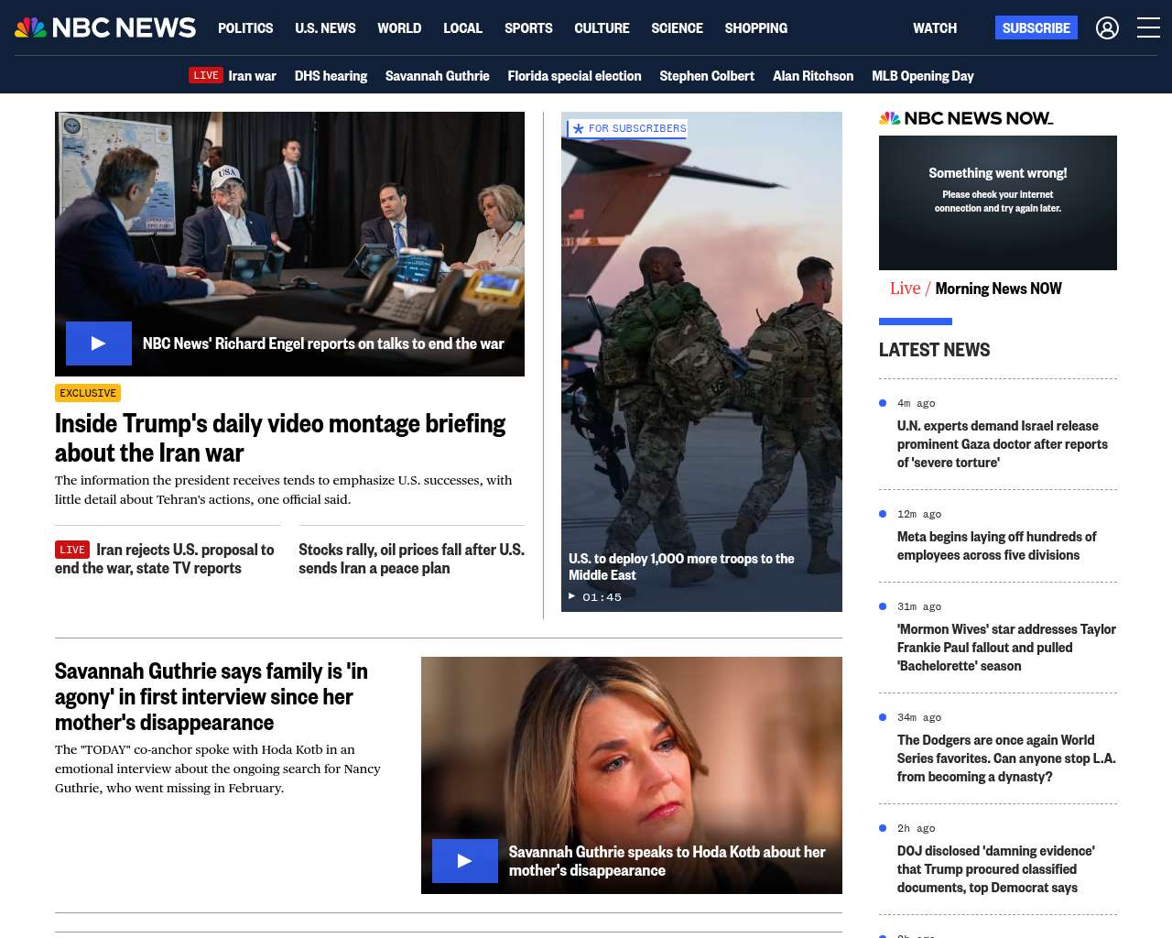Open the Watch link in header
Screen dimensions: 1172x938
pyautogui.click(x=934, y=28)
